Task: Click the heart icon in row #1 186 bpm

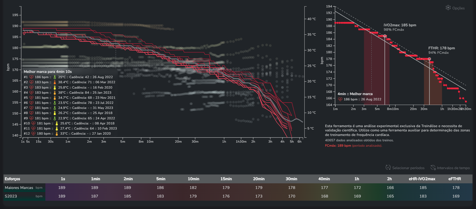Action: tap(31, 77)
